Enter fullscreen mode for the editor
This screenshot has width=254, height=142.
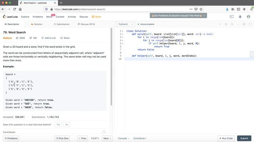[250, 24]
